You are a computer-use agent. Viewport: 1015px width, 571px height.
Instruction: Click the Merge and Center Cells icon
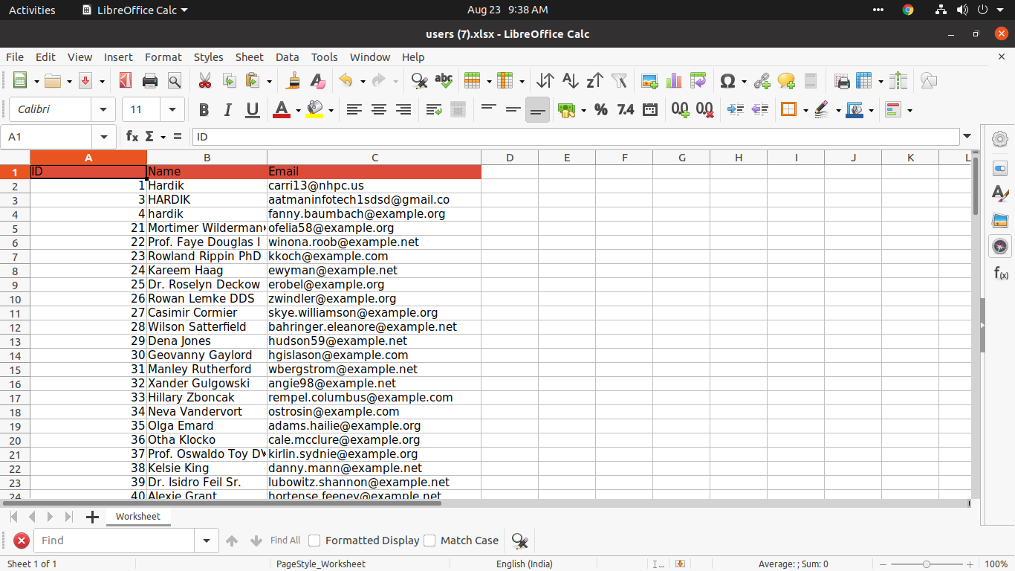pyautogui.click(x=458, y=109)
